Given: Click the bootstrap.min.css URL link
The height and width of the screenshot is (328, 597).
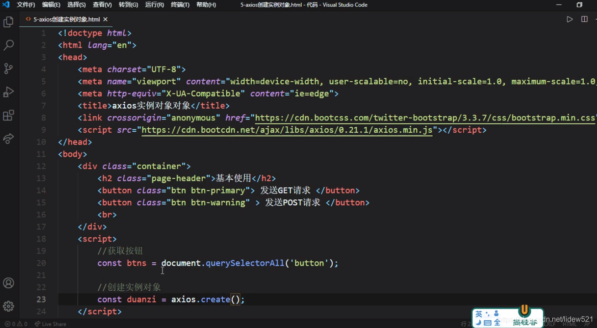Looking at the screenshot, I should (425, 118).
